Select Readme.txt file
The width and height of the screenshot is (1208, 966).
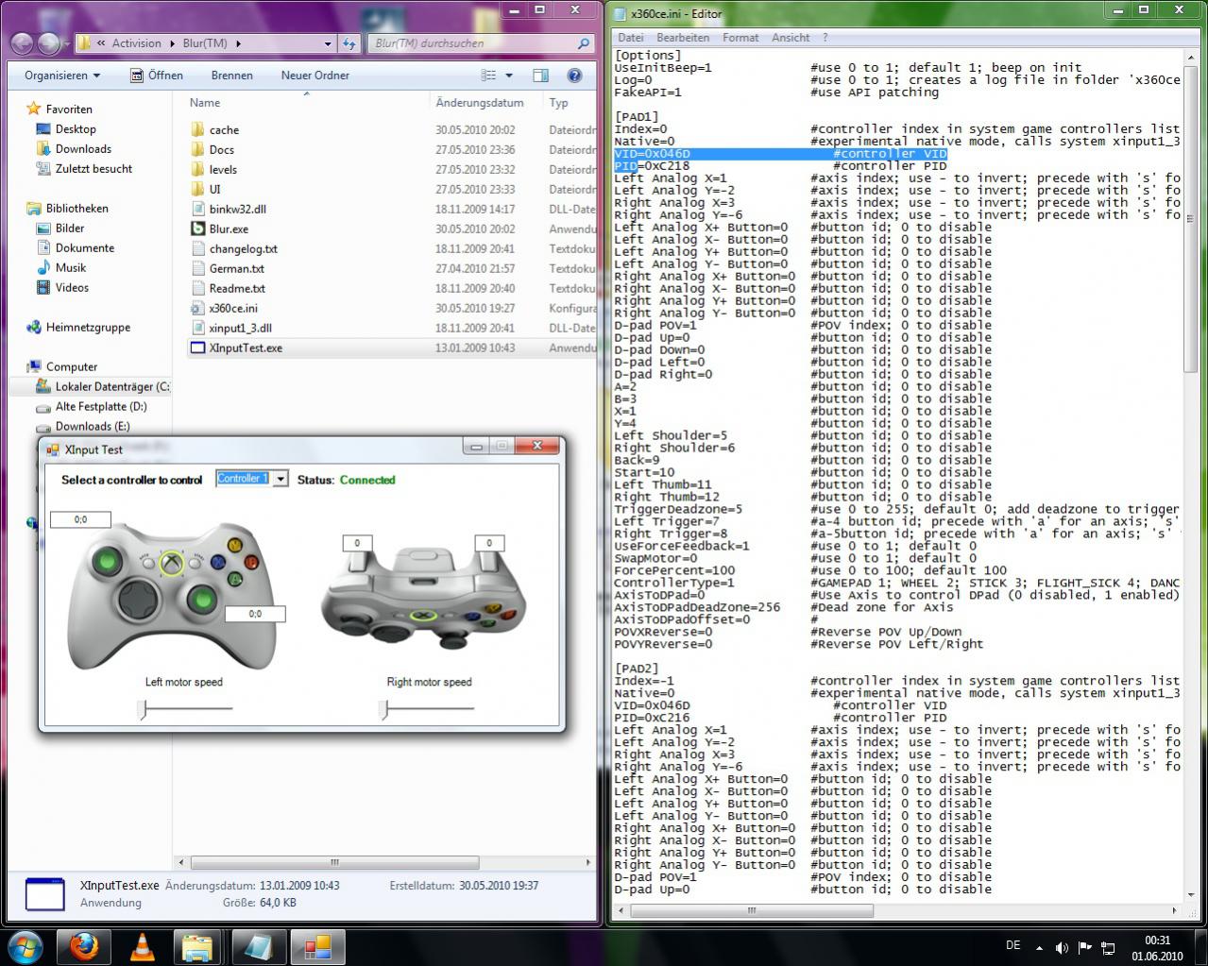237,289
